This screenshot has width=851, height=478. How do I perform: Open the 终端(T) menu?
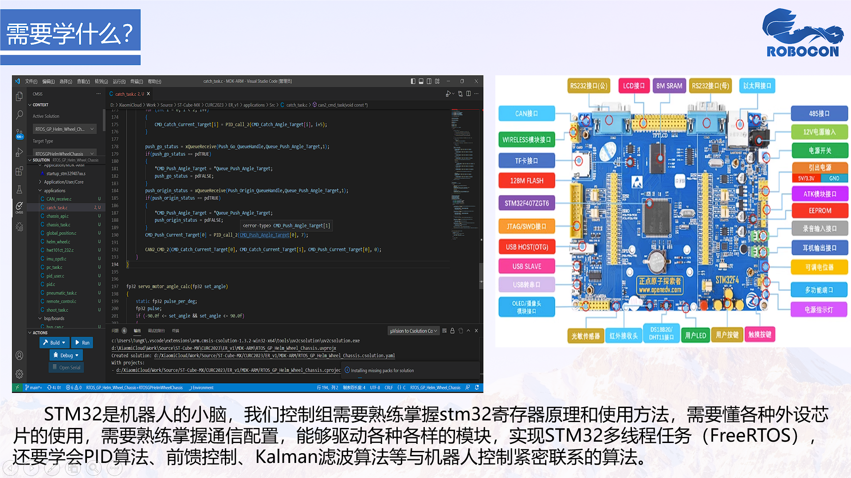[137, 82]
